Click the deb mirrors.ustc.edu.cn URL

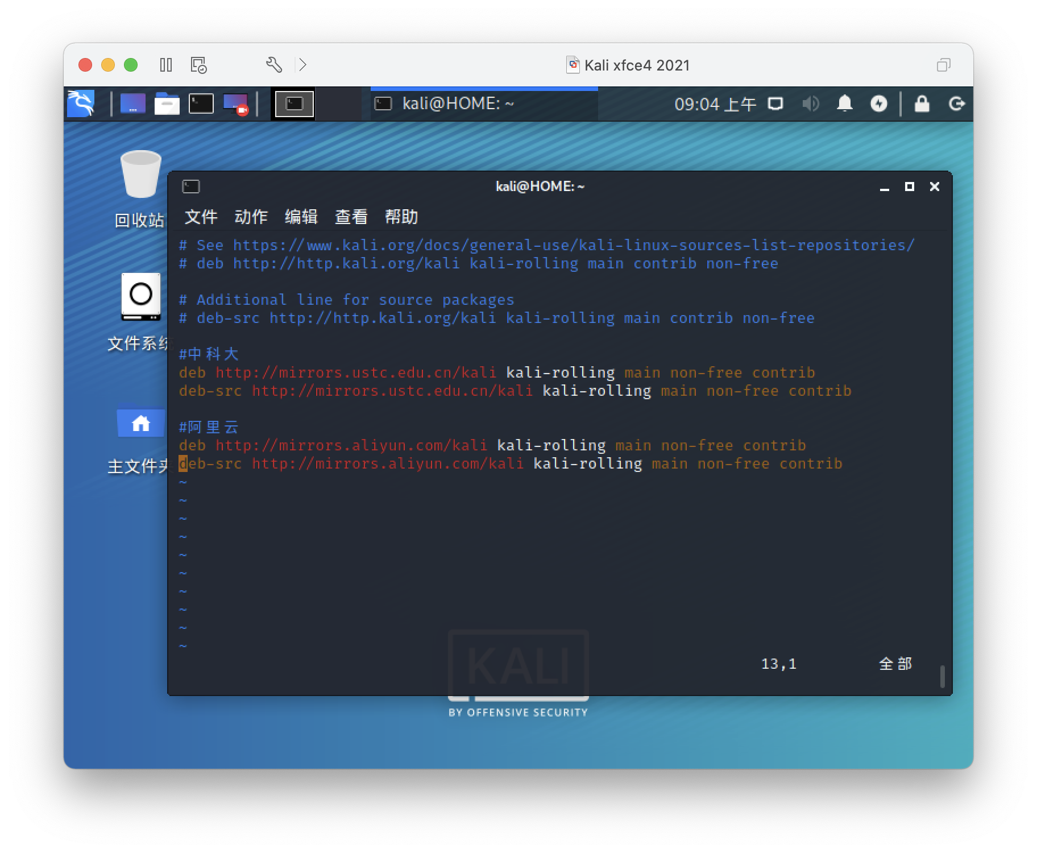pyautogui.click(x=356, y=372)
